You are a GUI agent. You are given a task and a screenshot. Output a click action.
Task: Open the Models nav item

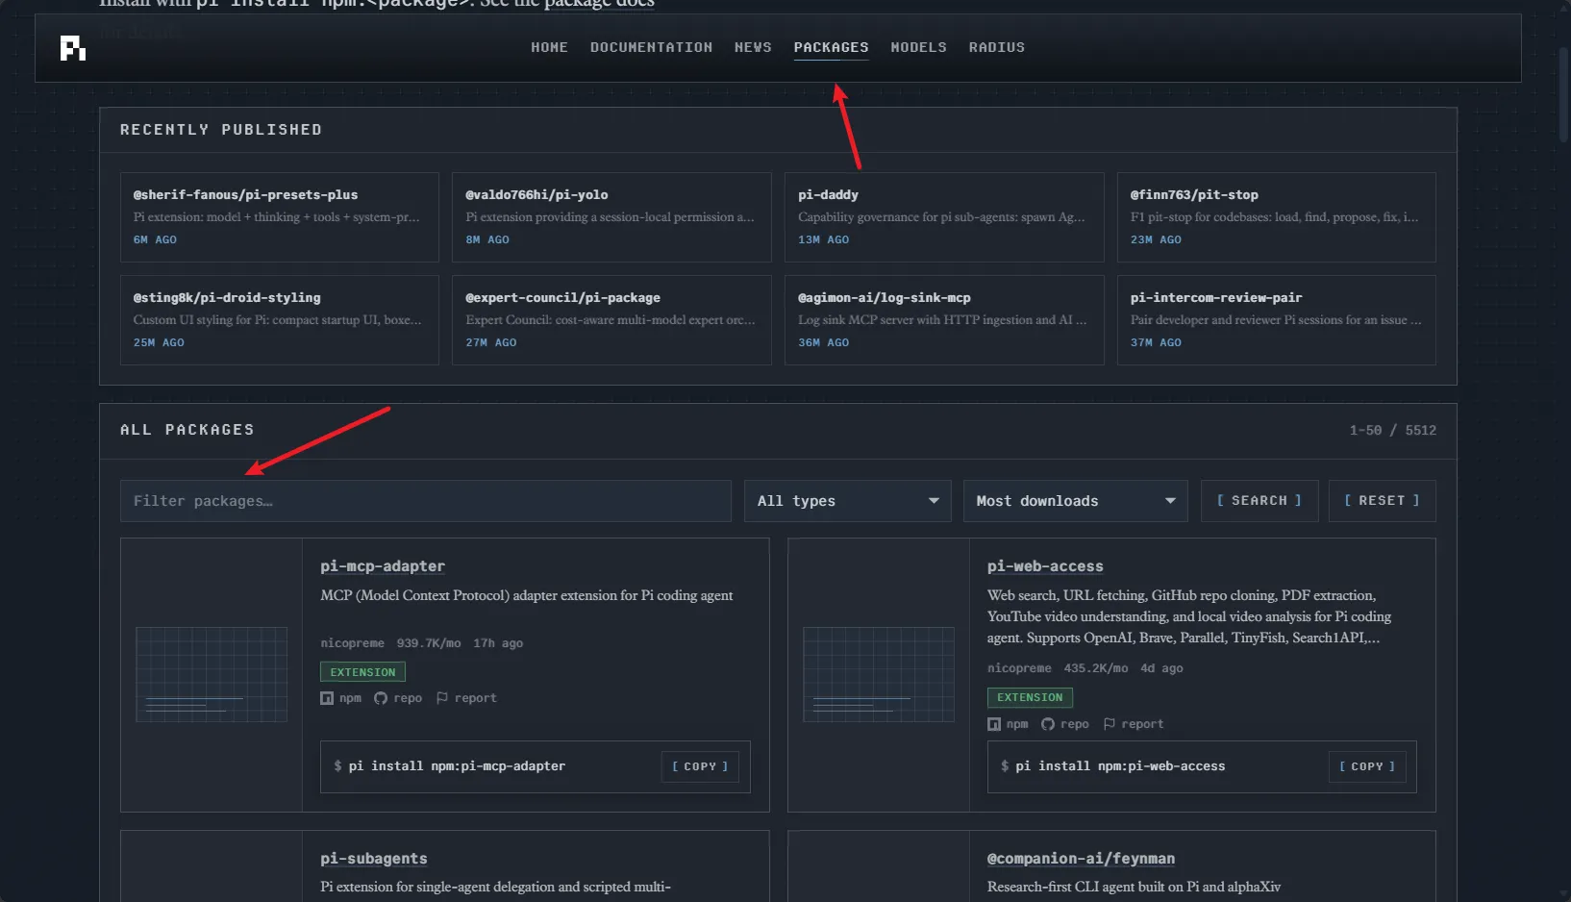tap(918, 47)
